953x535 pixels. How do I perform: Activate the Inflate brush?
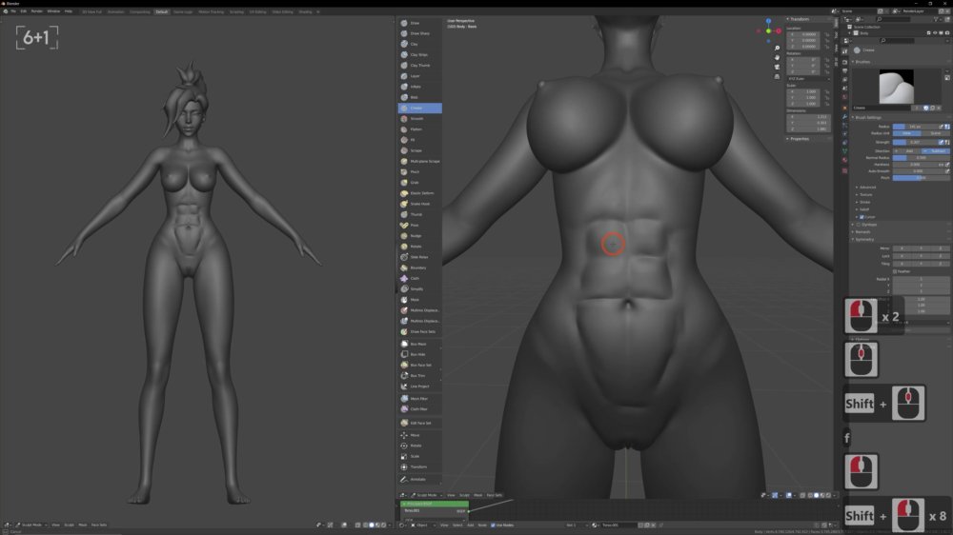(x=419, y=87)
